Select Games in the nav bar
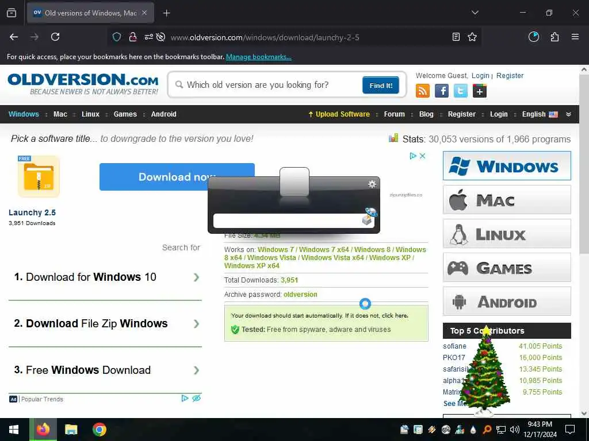Screen dimensions: 589x441 125,114
